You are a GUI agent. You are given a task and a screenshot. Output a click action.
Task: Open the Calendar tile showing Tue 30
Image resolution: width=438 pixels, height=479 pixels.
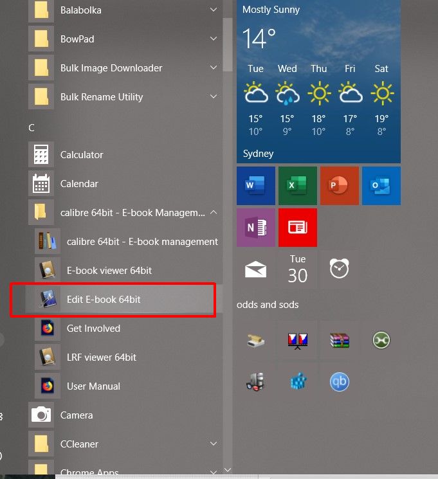pos(298,269)
